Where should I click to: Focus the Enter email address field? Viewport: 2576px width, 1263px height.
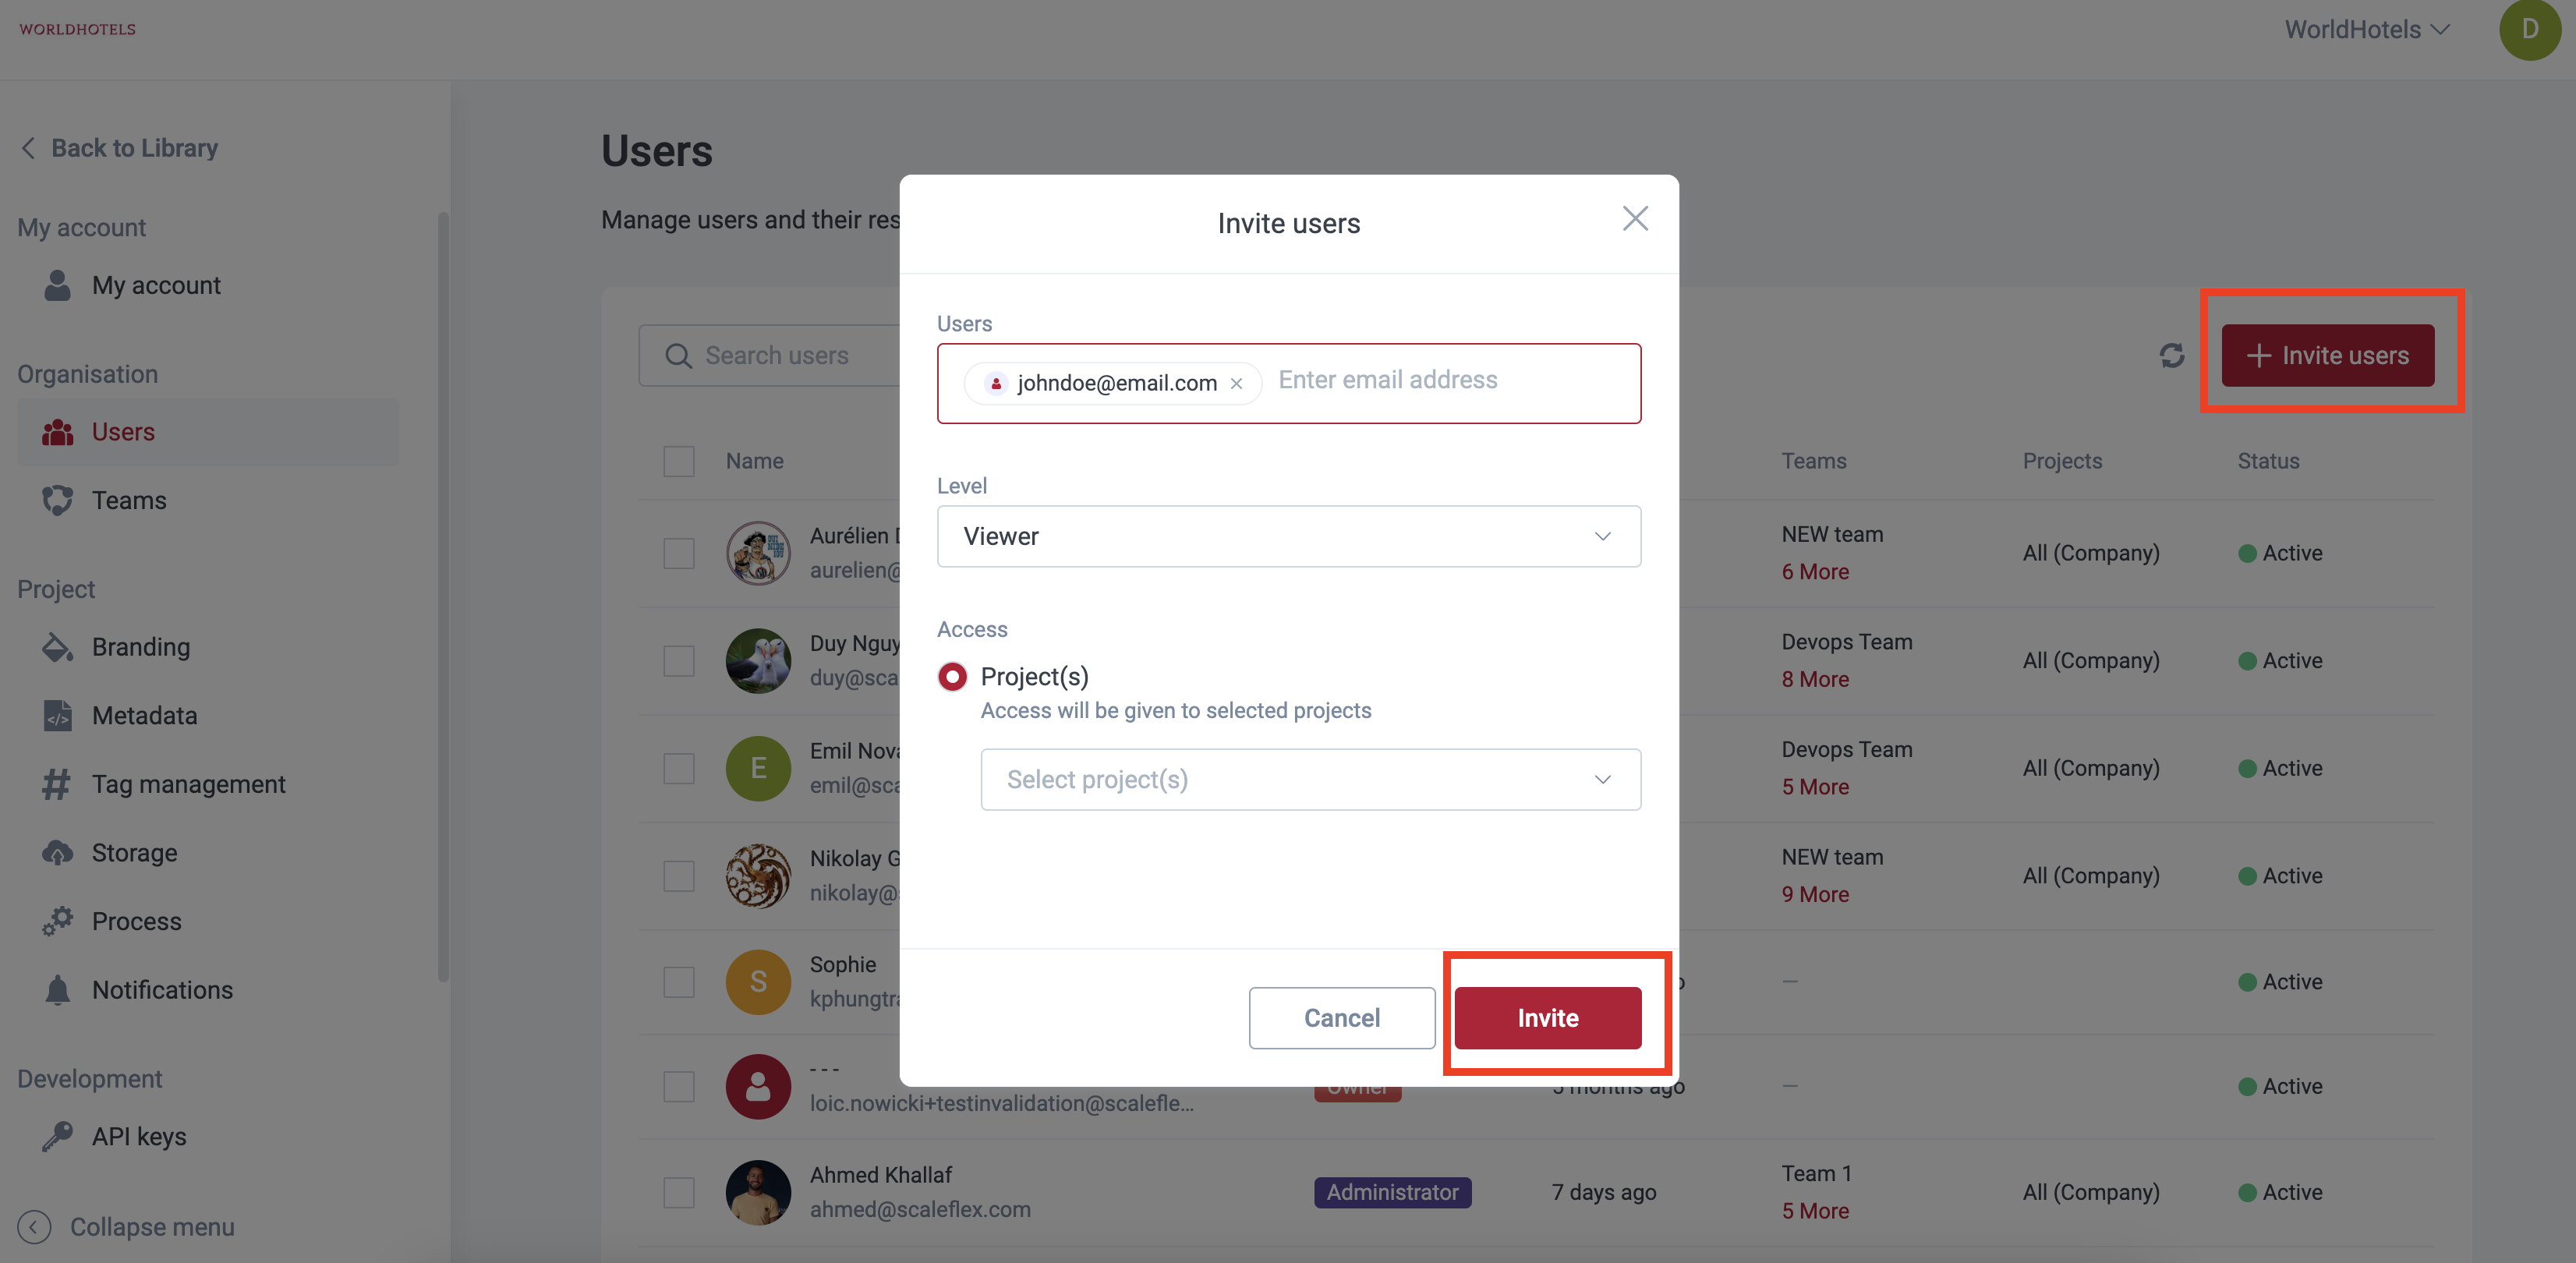coord(1450,381)
